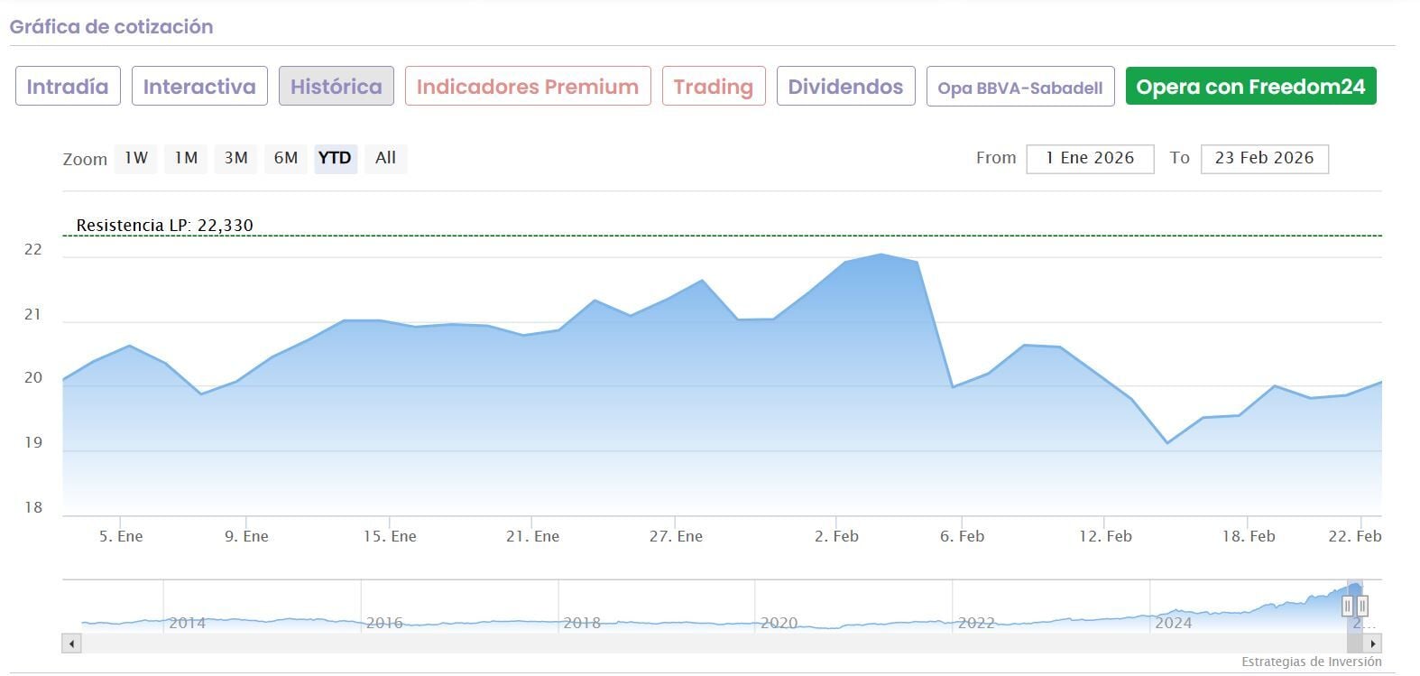Screen dimensions: 1420x676
Task: Set zoom range to 1M
Action: 186,158
